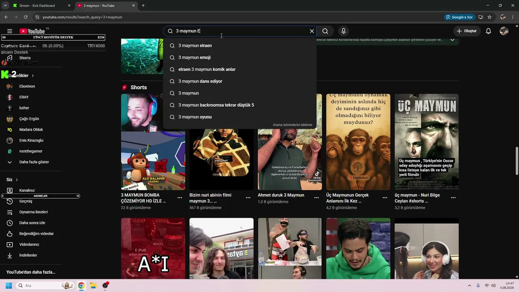Viewport: 519px width, 292px height.
Task: Click the taskbar Ara search box
Action: (x=46, y=286)
